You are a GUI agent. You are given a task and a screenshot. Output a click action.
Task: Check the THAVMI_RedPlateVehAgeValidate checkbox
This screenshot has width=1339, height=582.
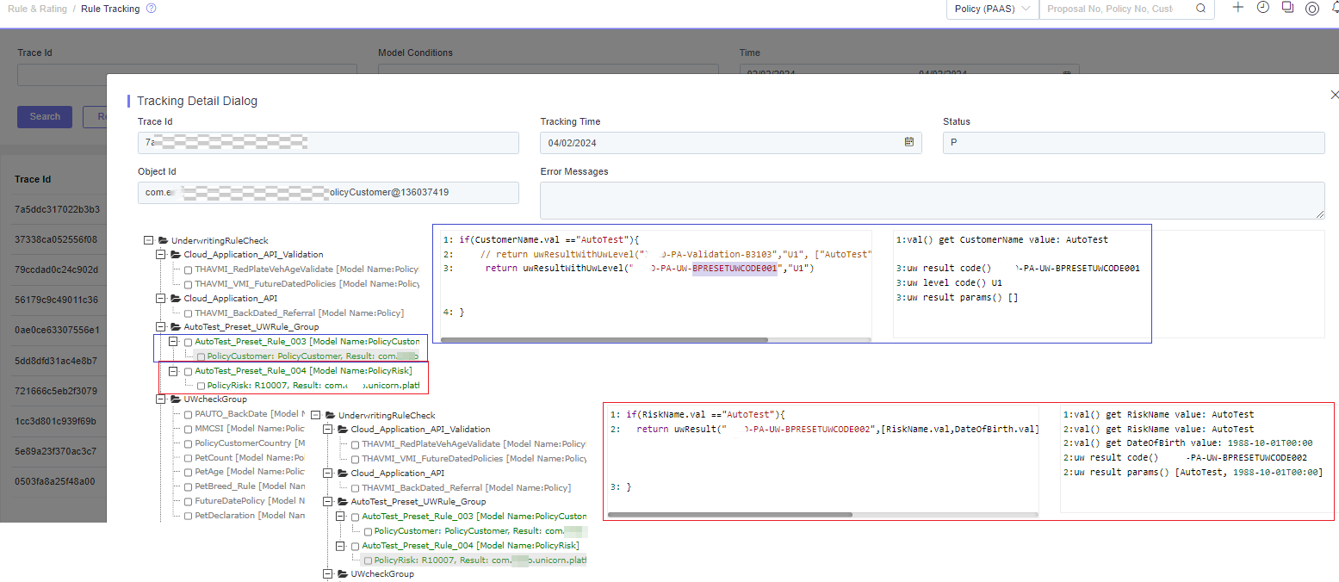(x=188, y=269)
